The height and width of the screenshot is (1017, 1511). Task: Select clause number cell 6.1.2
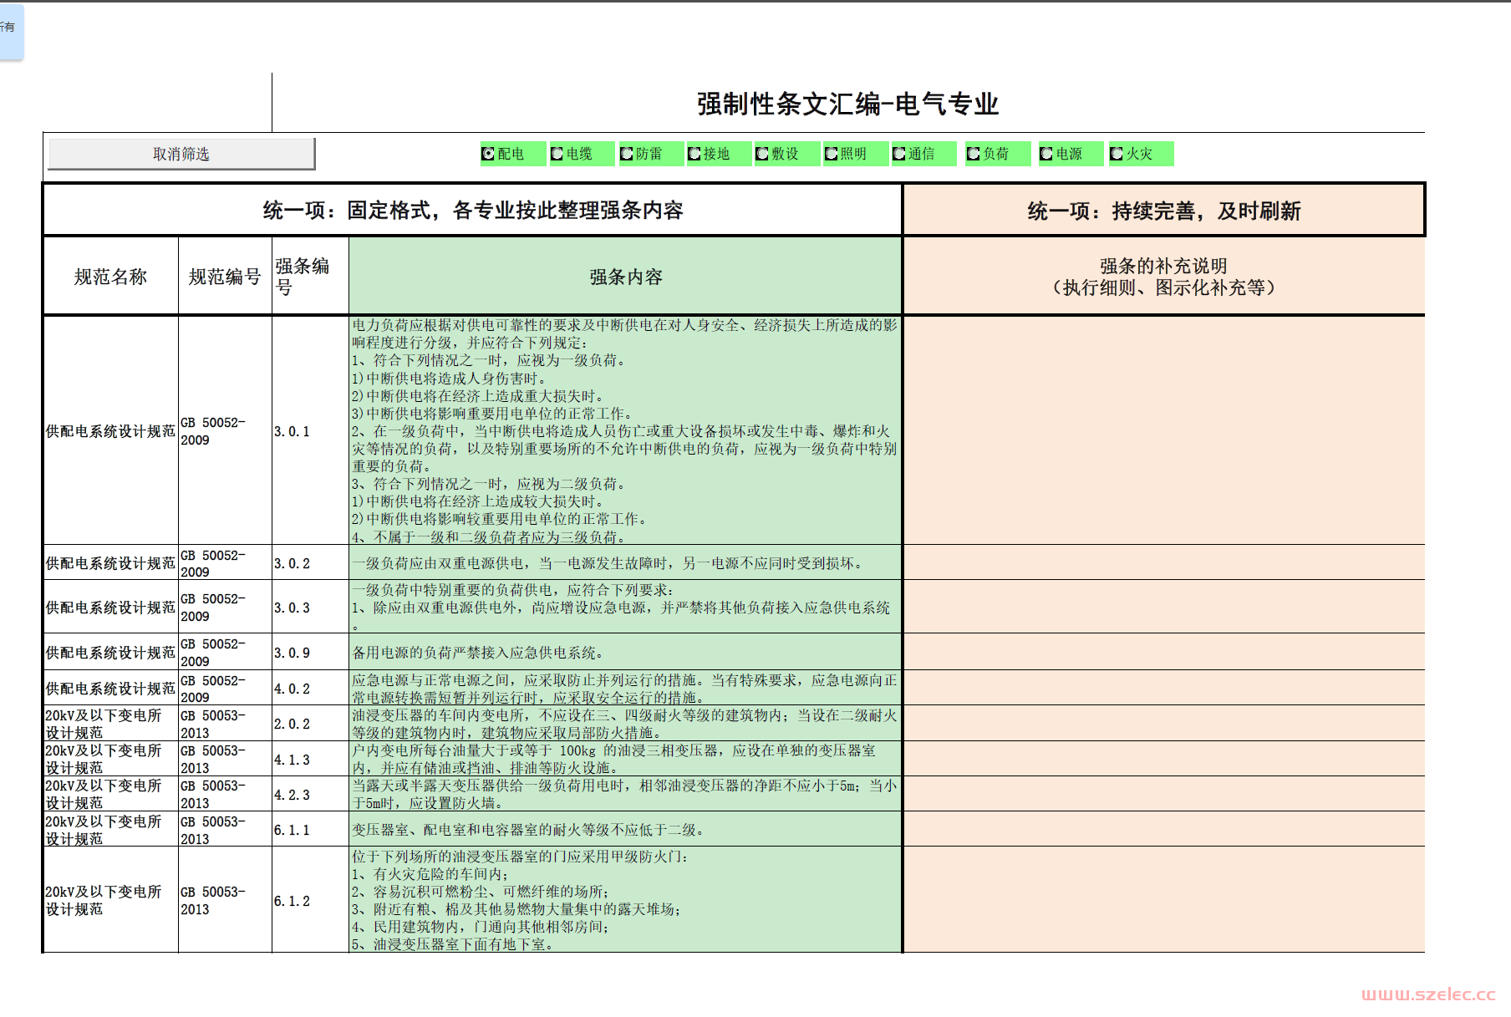pos(310,900)
